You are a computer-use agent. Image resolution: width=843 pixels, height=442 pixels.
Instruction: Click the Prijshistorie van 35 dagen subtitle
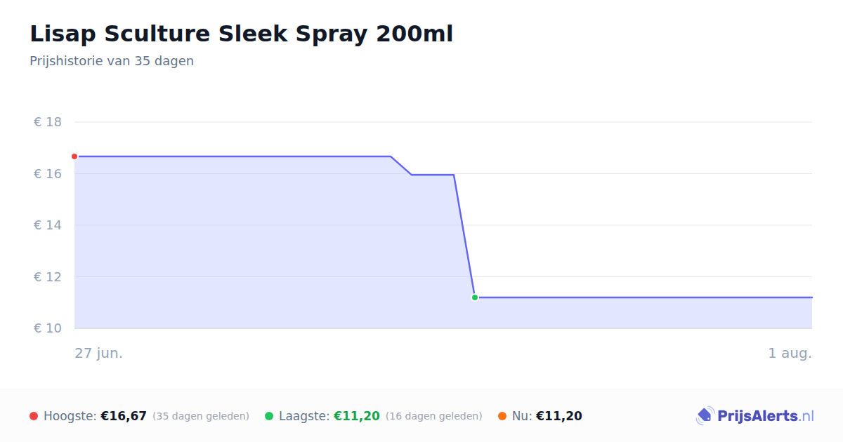(x=112, y=61)
